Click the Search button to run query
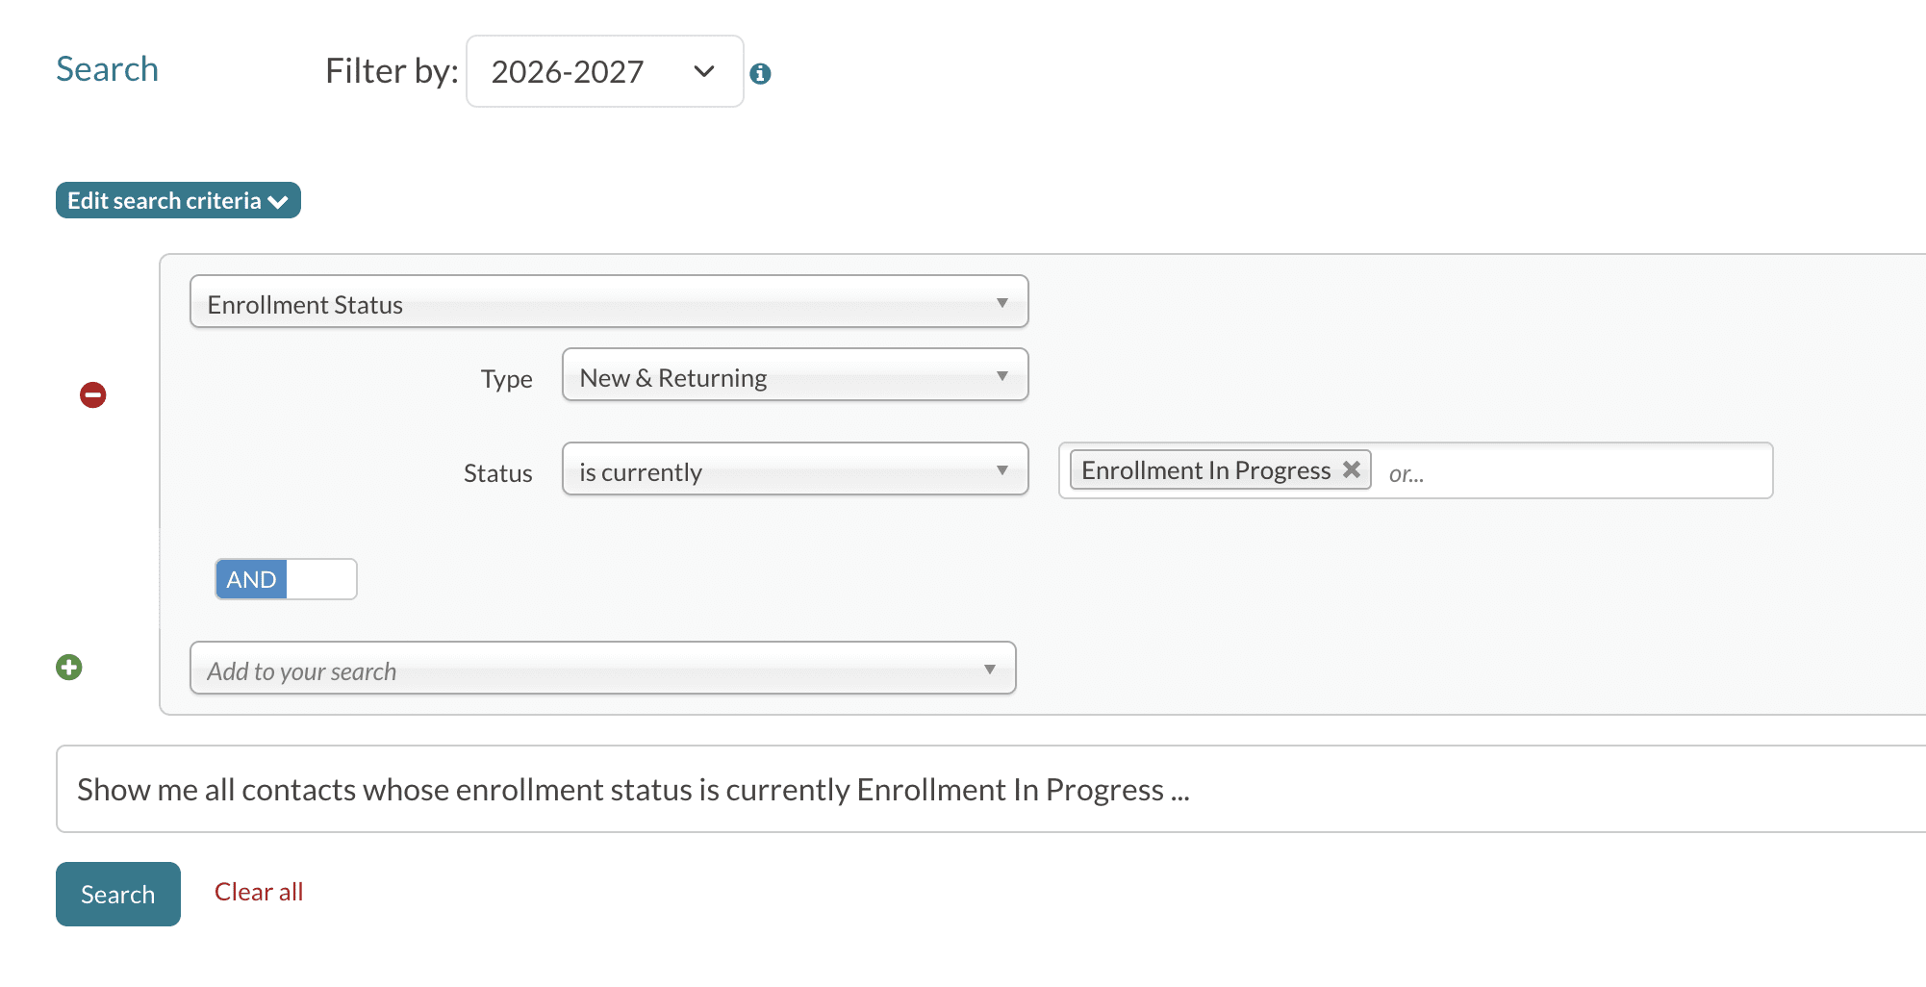 pyautogui.click(x=117, y=894)
